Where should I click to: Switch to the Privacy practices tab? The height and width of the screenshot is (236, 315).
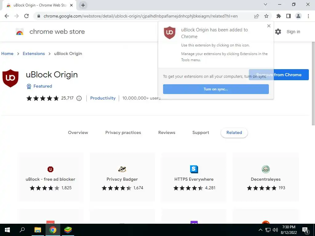point(123,132)
